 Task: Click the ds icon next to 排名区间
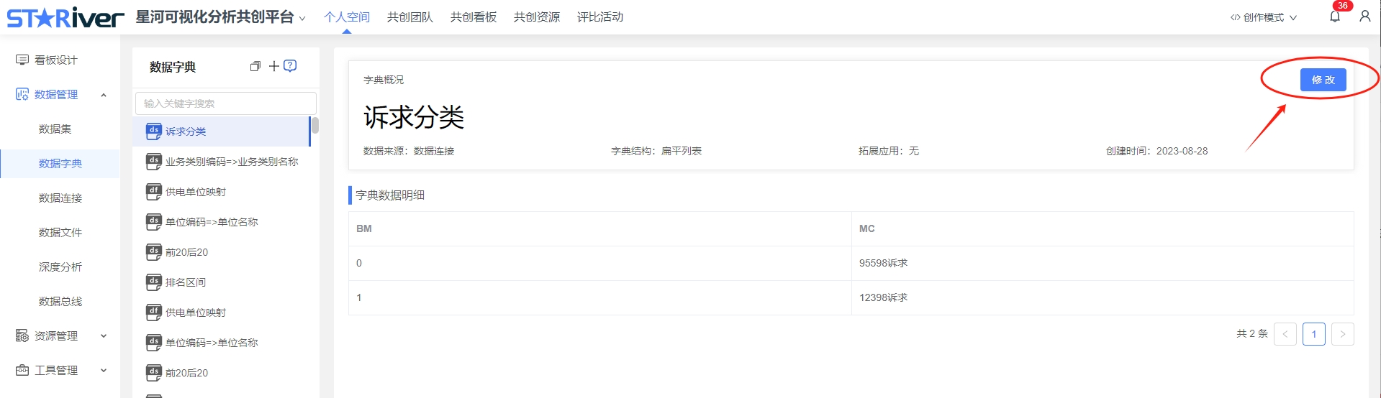(x=153, y=282)
